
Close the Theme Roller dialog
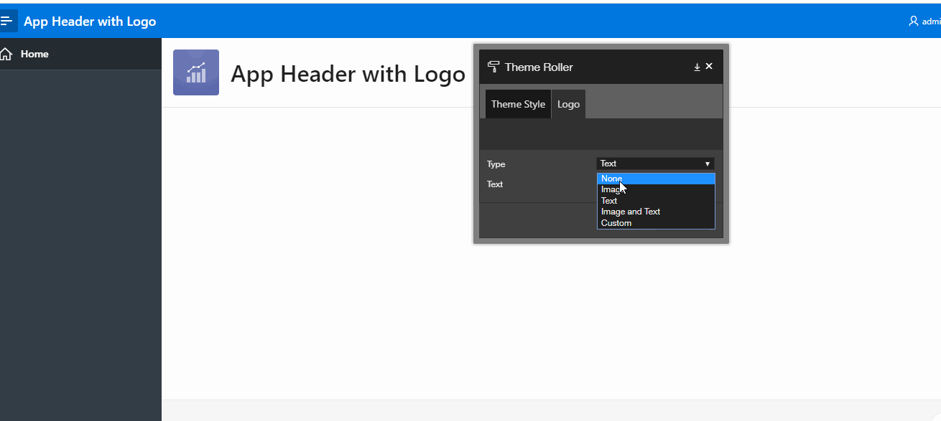[x=709, y=66]
